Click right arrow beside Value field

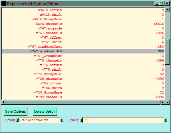[166, 120]
